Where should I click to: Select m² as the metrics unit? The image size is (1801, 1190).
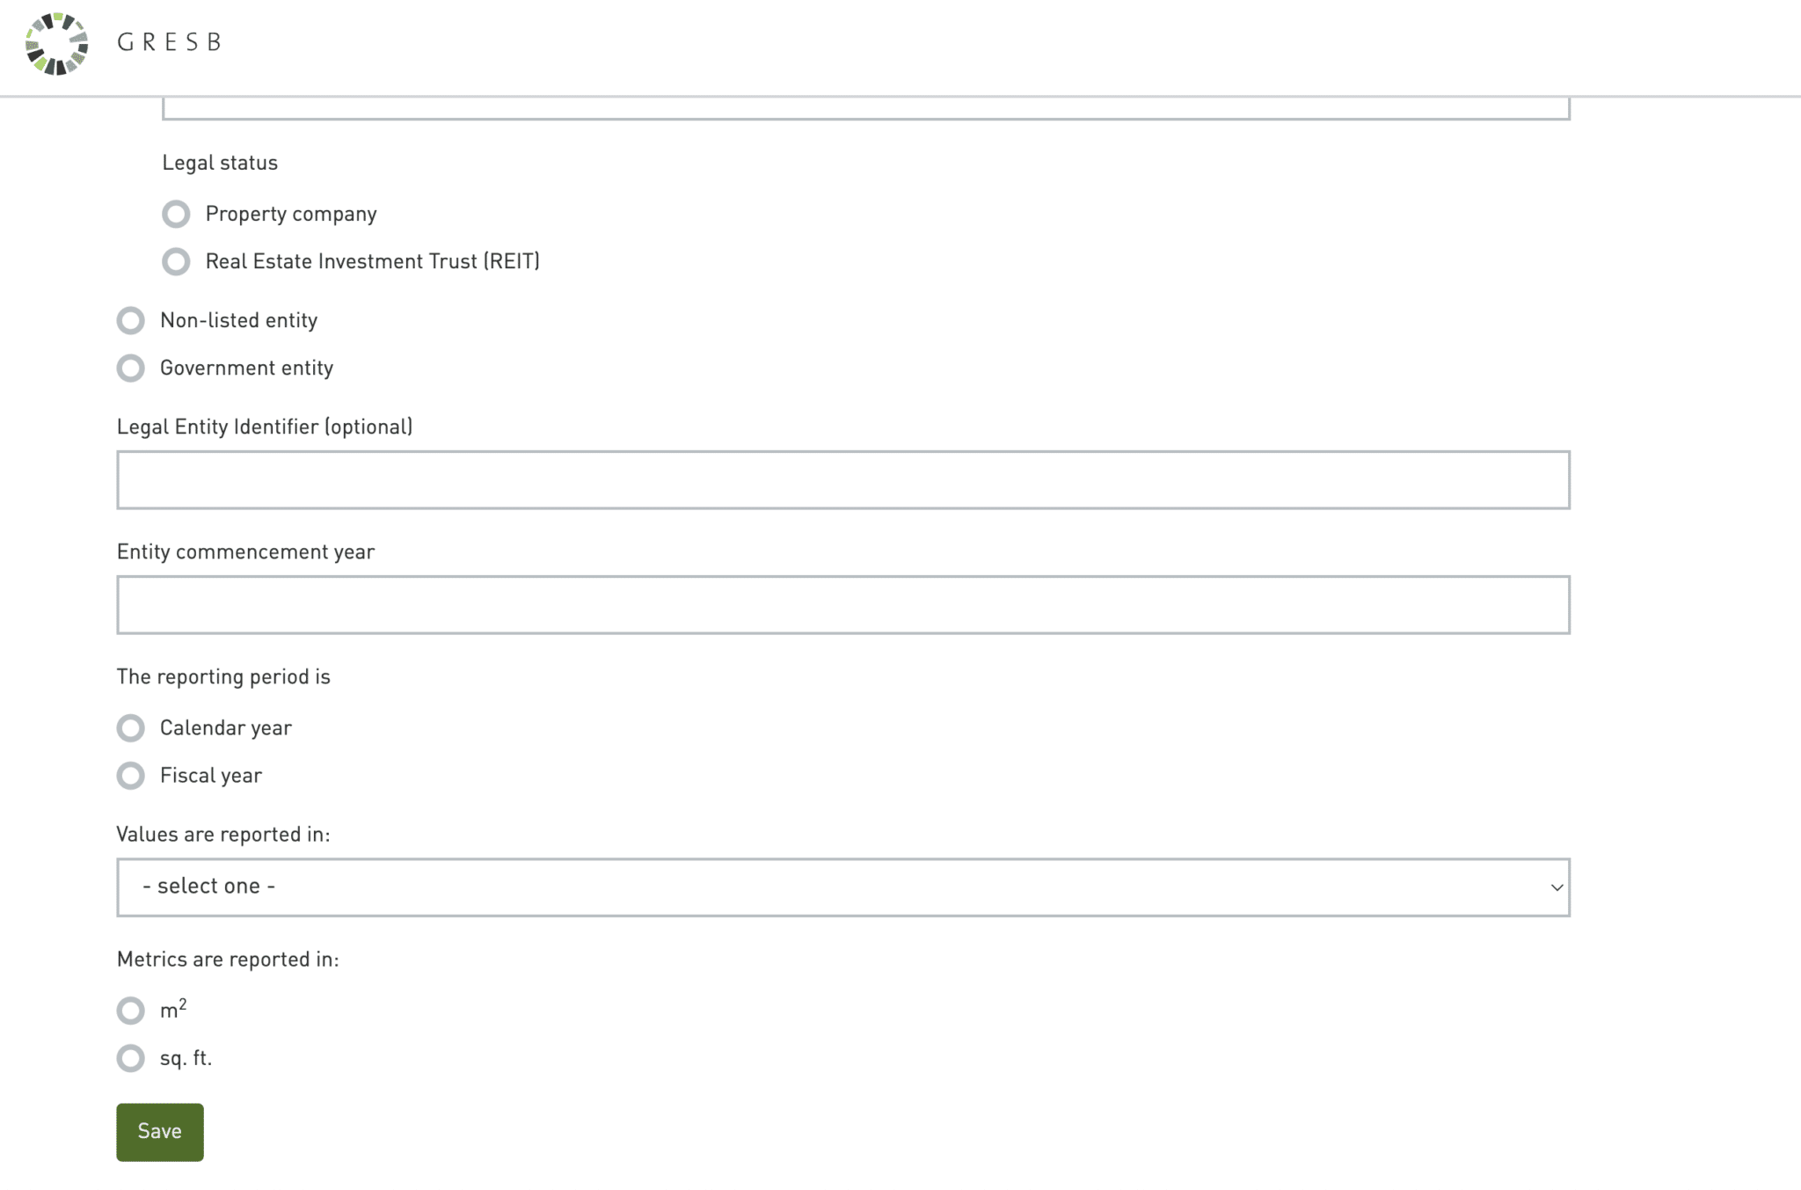(131, 1011)
